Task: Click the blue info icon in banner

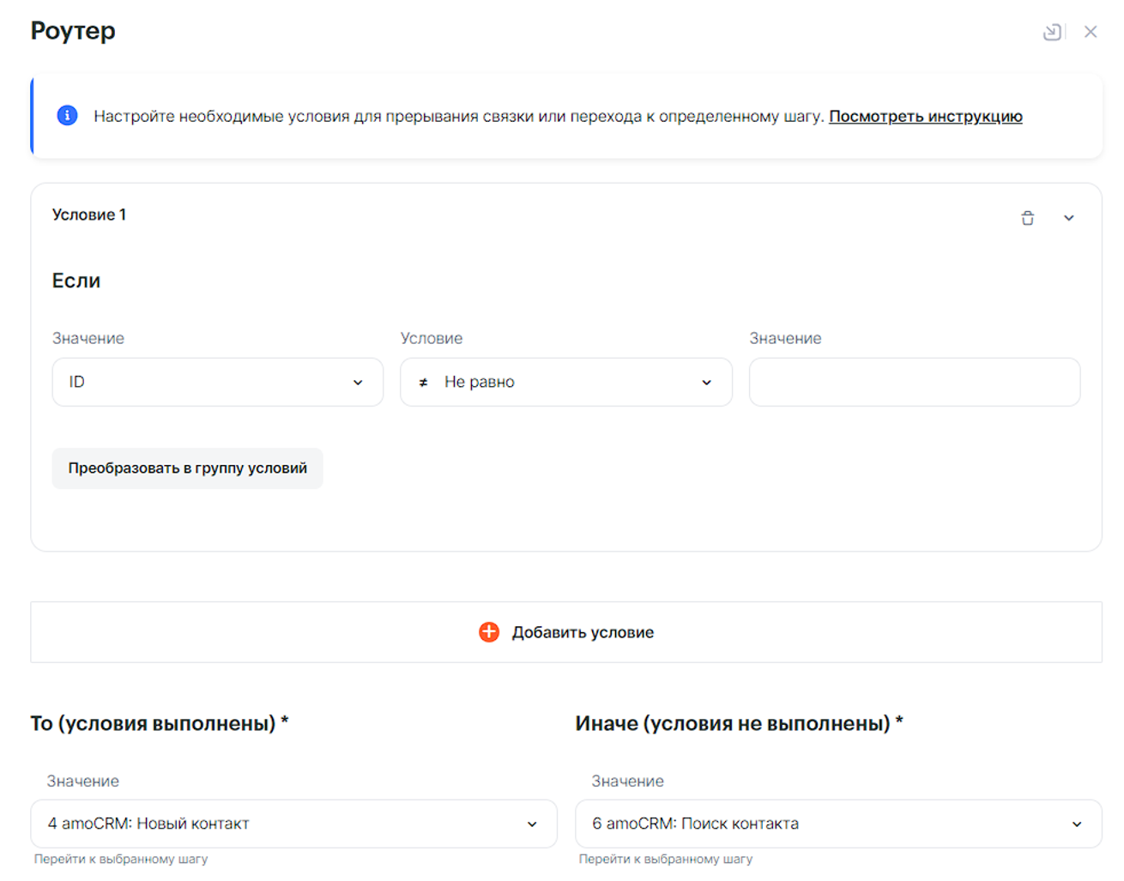Action: 67,116
